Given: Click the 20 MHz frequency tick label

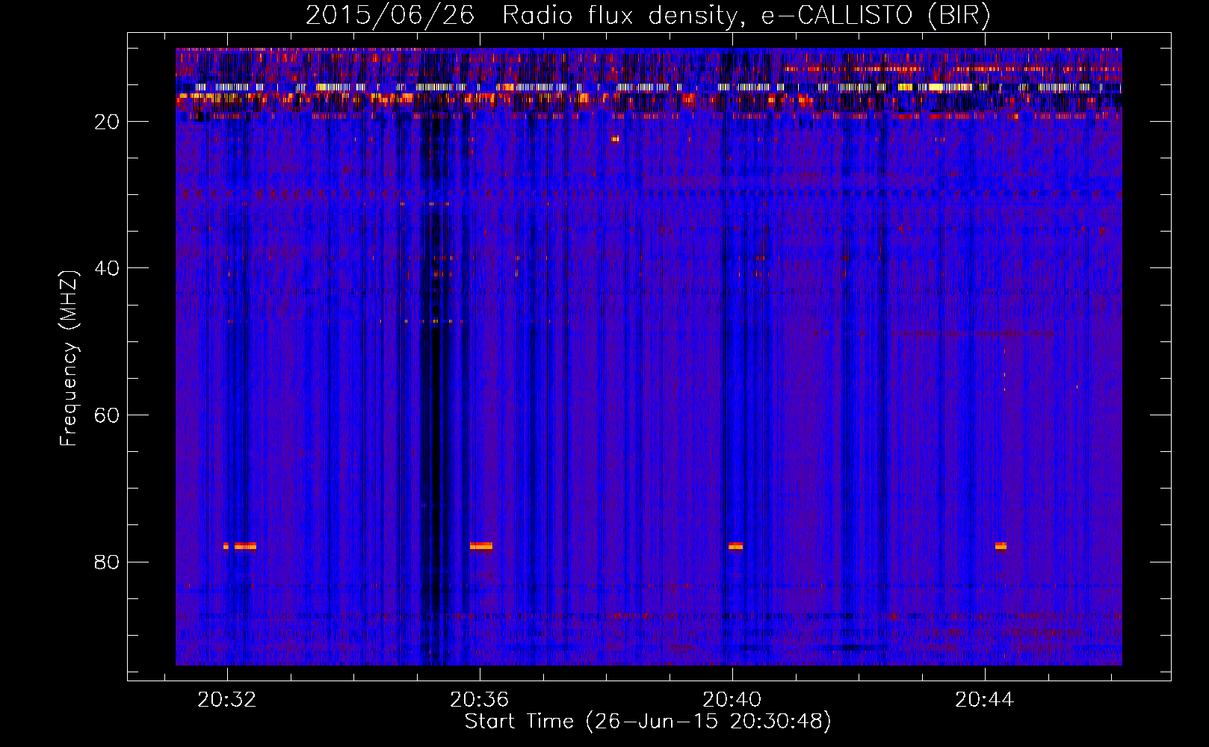Looking at the screenshot, I should (x=108, y=122).
